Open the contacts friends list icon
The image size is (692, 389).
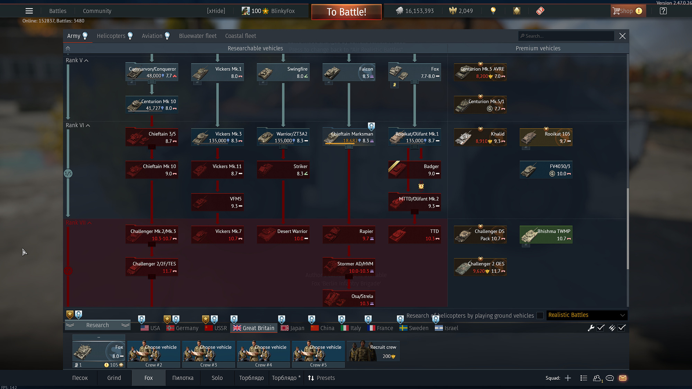597,378
